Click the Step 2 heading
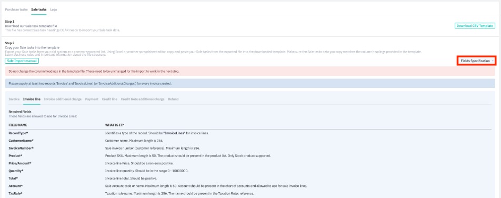Viewport: 501px width, 198px height. [x=9, y=43]
